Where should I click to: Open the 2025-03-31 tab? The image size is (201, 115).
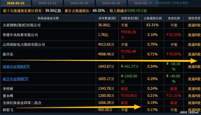(x=143, y=3)
